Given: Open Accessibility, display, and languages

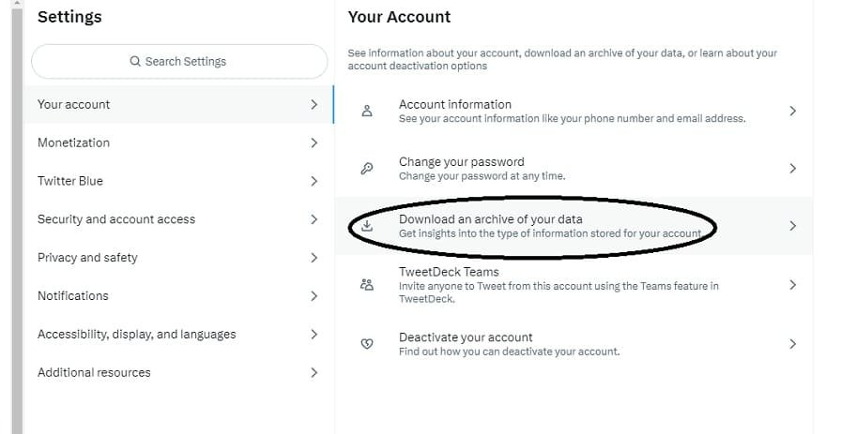Looking at the screenshot, I should (137, 335).
